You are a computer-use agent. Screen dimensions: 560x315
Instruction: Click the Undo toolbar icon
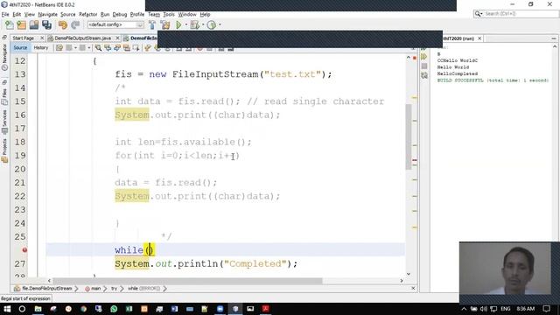click(63, 25)
